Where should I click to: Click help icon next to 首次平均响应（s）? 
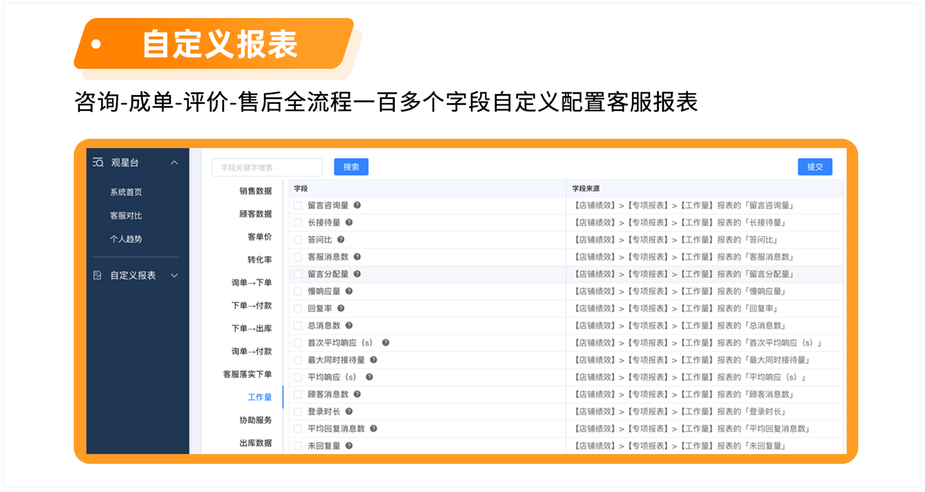click(x=385, y=343)
